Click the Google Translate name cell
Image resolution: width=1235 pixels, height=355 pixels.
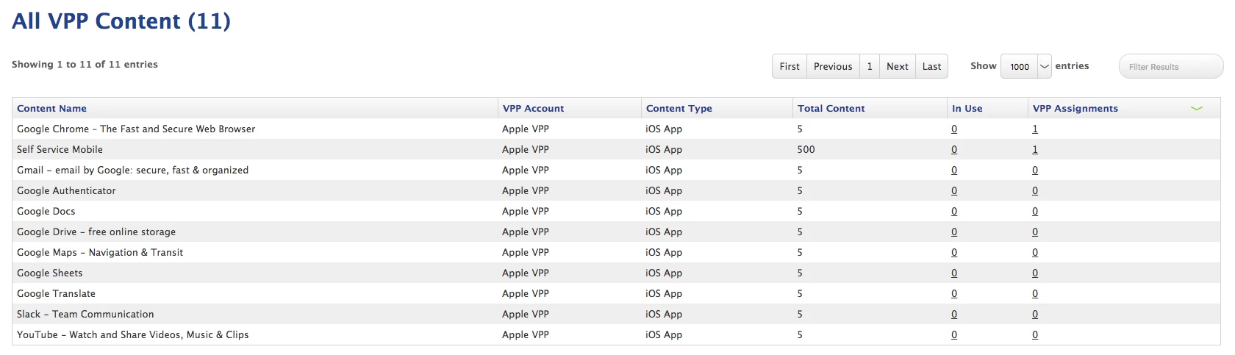pyautogui.click(x=56, y=293)
